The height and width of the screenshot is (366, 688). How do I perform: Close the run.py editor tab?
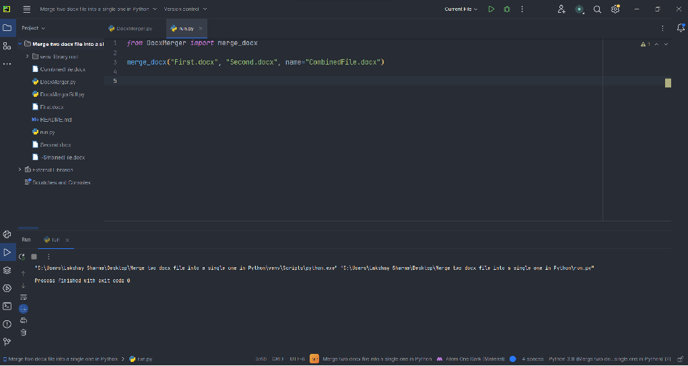201,28
